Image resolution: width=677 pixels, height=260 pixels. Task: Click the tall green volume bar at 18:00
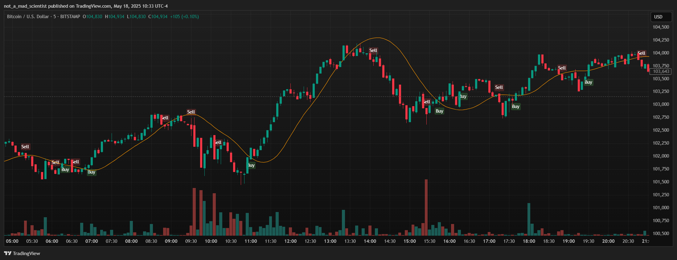point(529,219)
